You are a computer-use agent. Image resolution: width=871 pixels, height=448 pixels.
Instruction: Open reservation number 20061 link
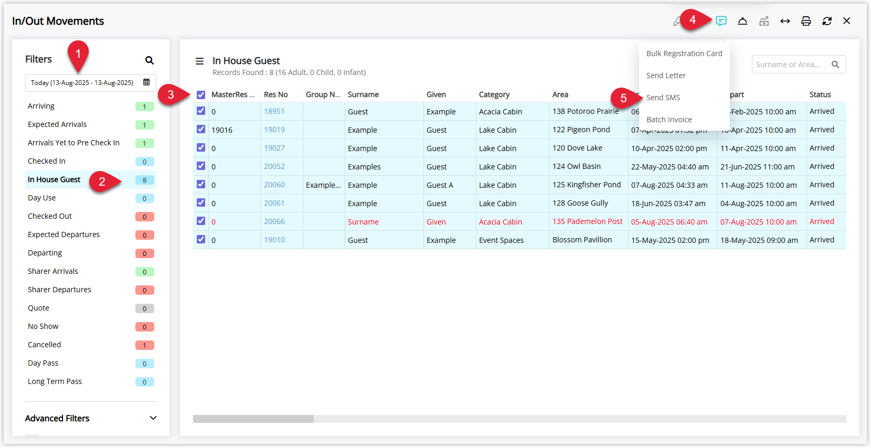(x=274, y=203)
